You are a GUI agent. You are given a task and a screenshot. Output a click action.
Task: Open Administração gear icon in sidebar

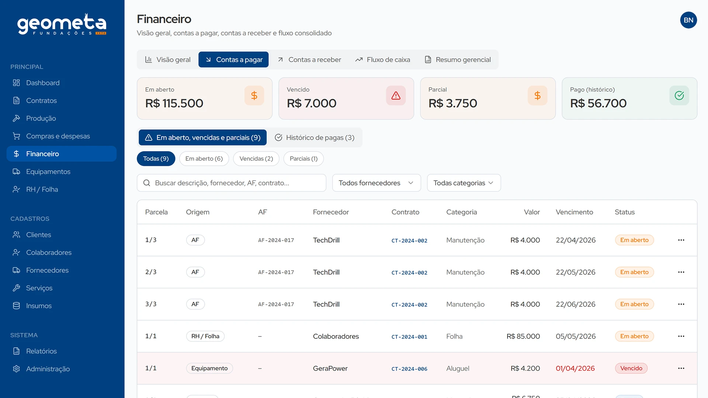(x=16, y=369)
